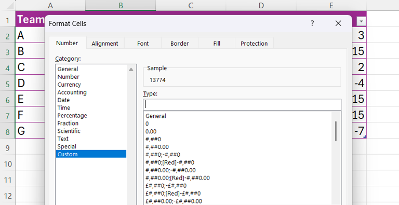The image size is (399, 205).
Task: Select column D header
Action: [261, 5]
